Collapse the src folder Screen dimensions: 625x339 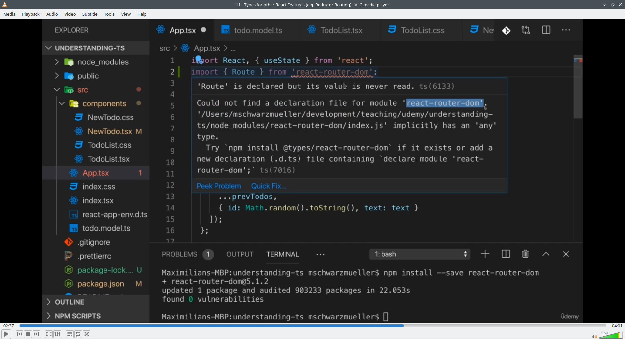point(57,89)
